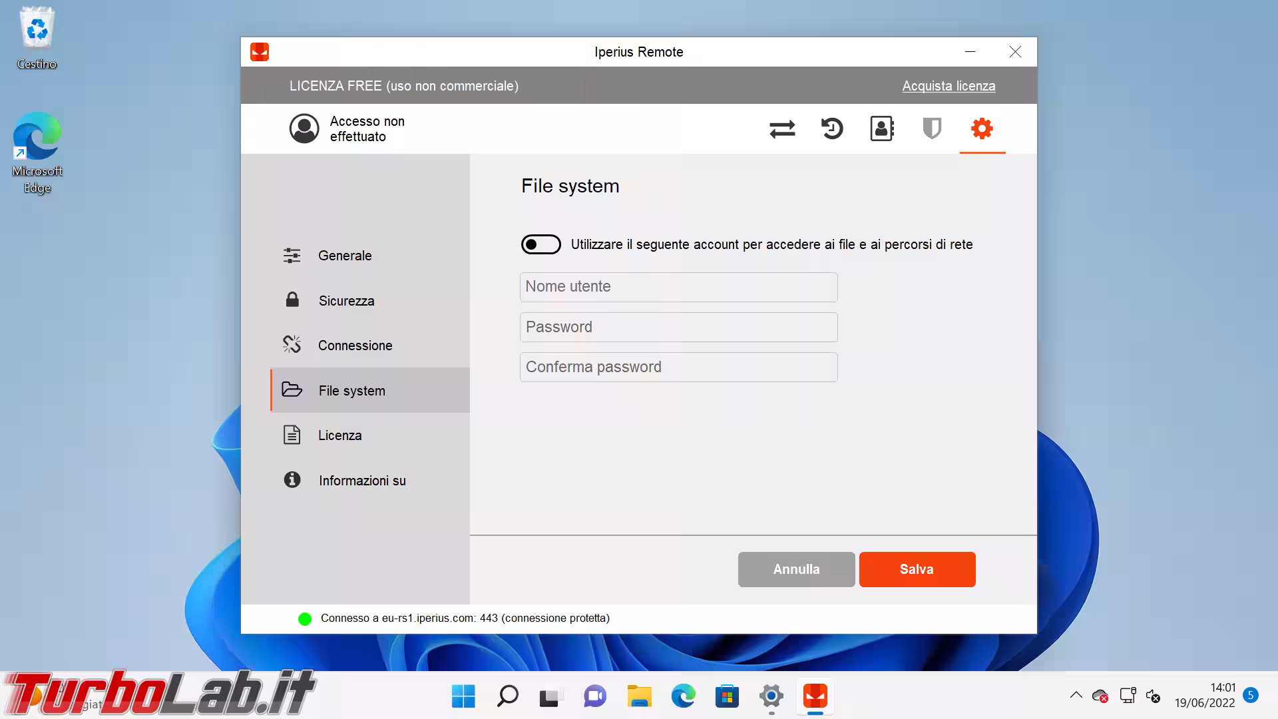The height and width of the screenshot is (719, 1278).
Task: Open the connection arrows icon in toolbar
Action: [782, 128]
